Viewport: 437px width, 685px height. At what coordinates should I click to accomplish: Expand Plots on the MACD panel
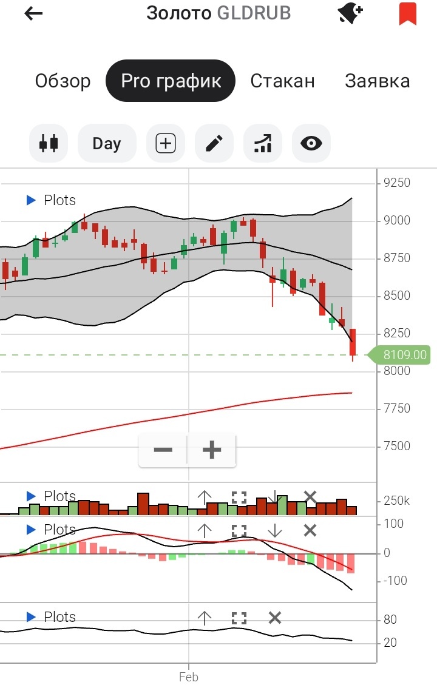[x=51, y=530]
